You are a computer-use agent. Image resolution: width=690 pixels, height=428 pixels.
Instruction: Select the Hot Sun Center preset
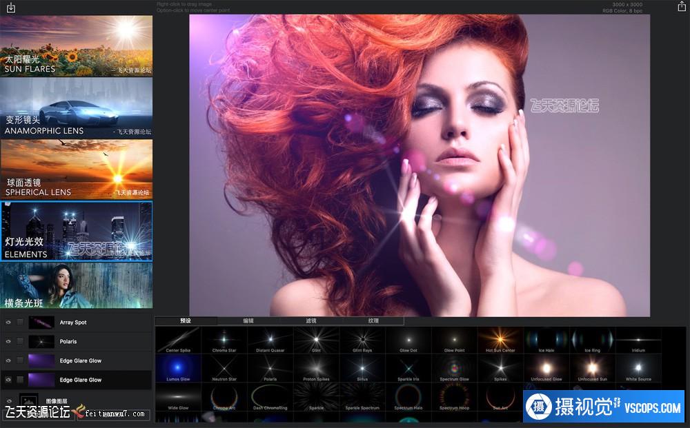point(500,339)
